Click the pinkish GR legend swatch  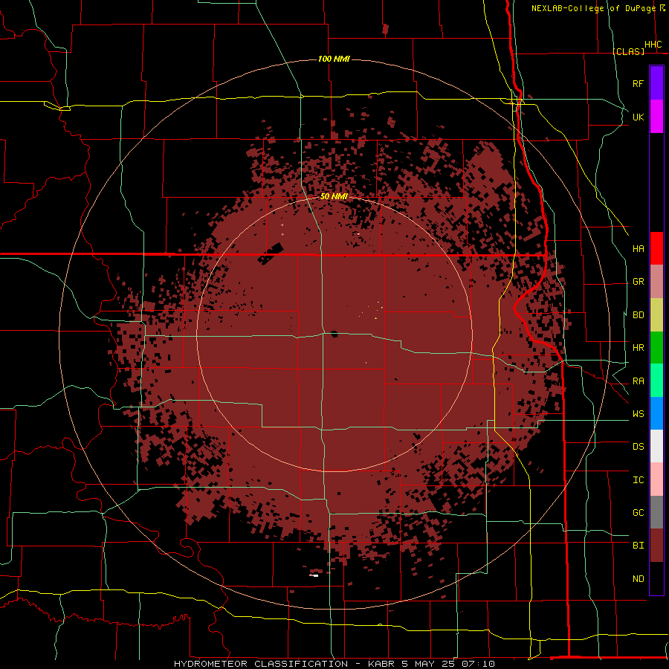(656, 282)
